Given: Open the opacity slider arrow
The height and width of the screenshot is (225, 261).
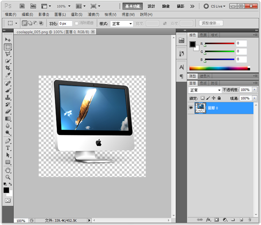Looking at the screenshot, I should point(254,90).
